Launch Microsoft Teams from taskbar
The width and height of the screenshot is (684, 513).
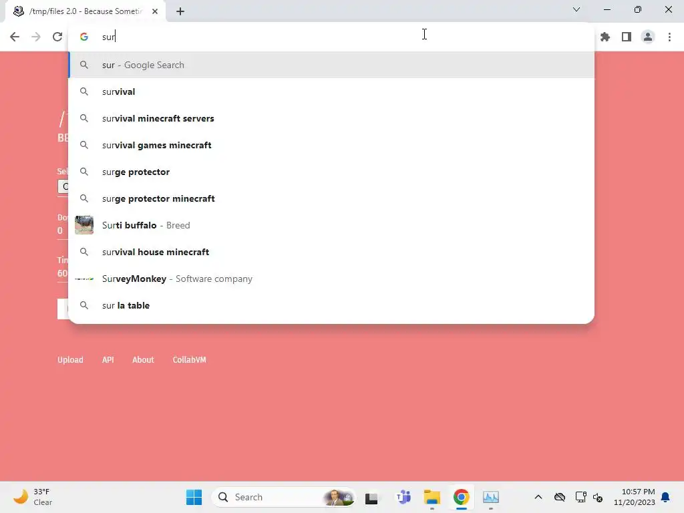403,497
